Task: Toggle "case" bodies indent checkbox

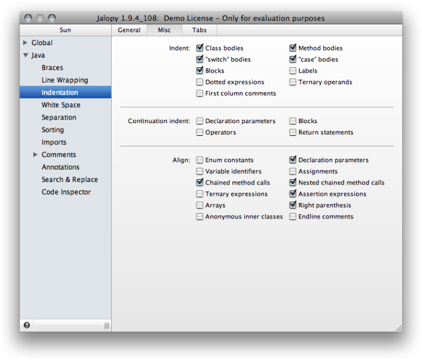Action: click(293, 60)
